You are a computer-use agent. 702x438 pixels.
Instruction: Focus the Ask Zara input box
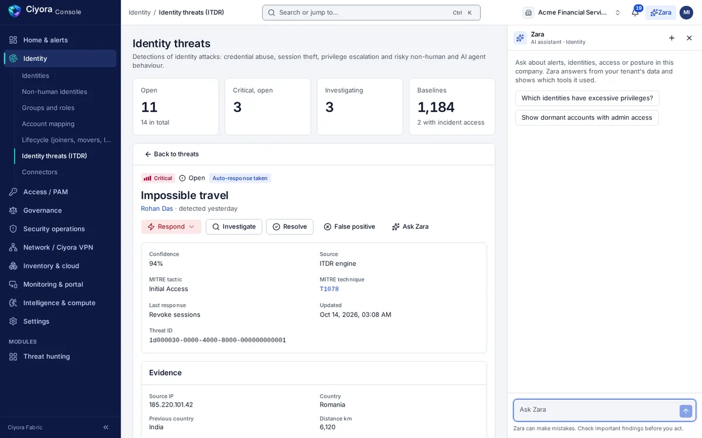(x=597, y=410)
